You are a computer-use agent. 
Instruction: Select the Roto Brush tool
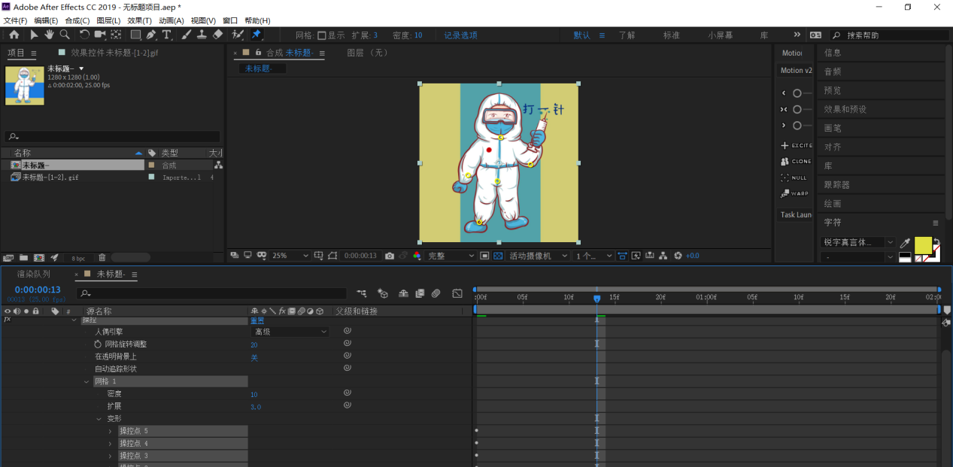click(x=238, y=35)
